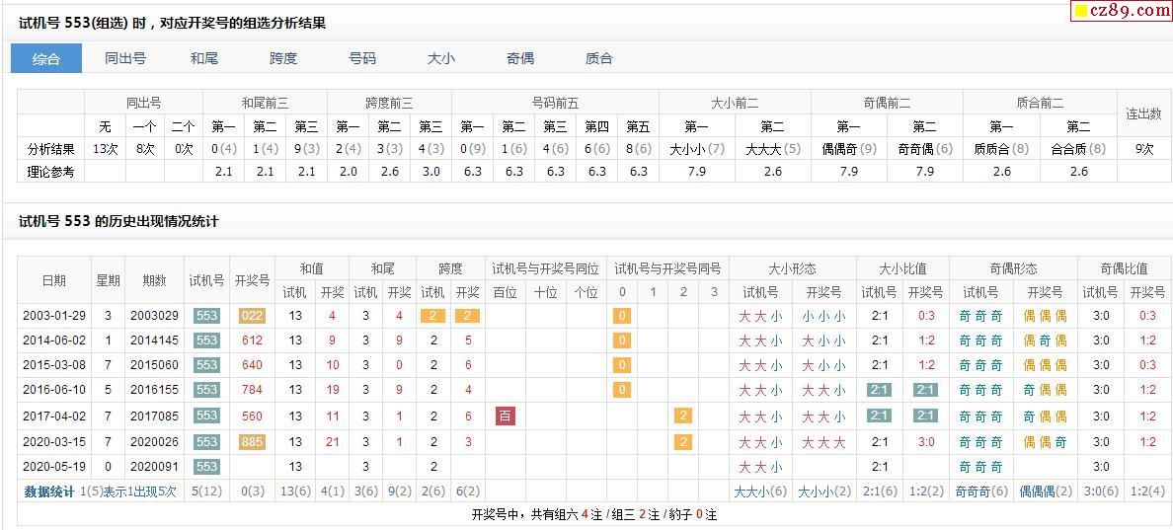Open the 号码 tab
The width and height of the screenshot is (1173, 530).
(362, 58)
